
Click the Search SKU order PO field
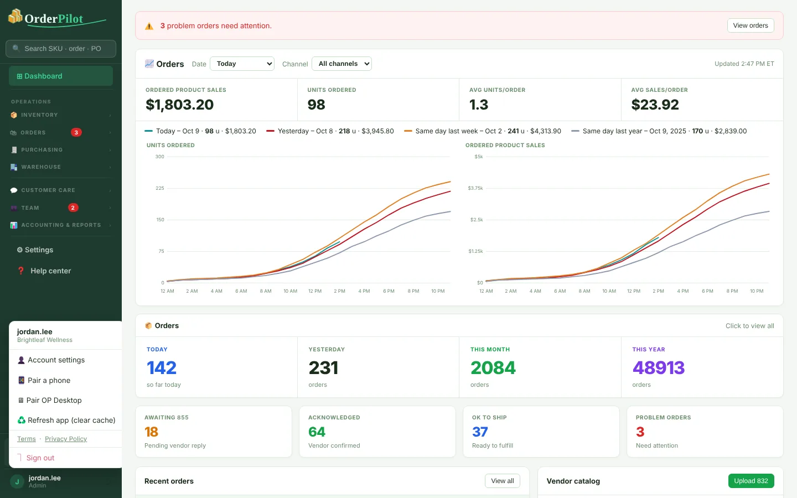[x=61, y=49]
